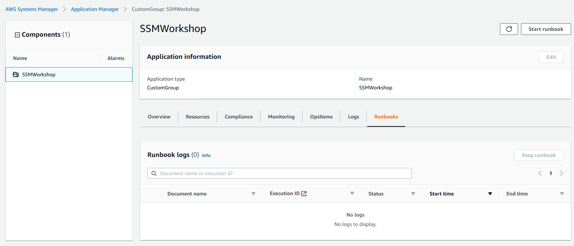574x246 pixels.
Task: Click the Application information heading
Action: 184,57
